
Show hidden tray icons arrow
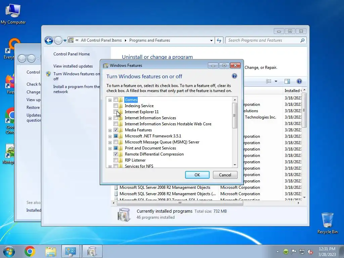277,252
